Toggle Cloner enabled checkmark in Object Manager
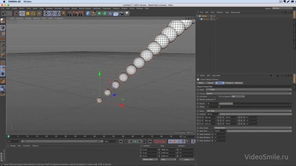Image resolution: width=296 pixels, height=166 pixels. [214, 16]
